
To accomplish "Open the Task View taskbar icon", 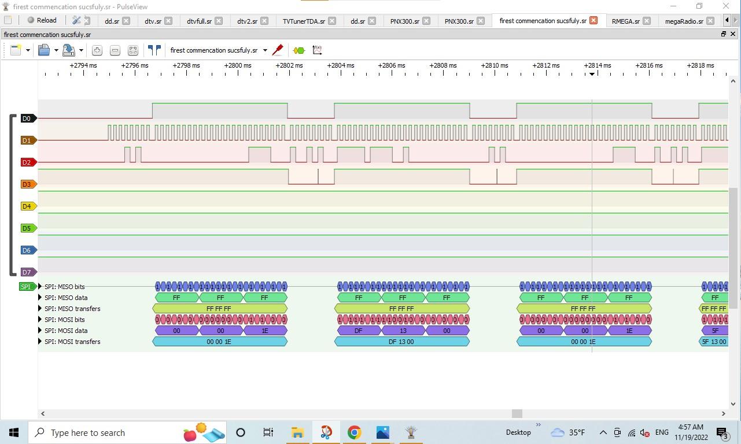I will click(x=268, y=432).
